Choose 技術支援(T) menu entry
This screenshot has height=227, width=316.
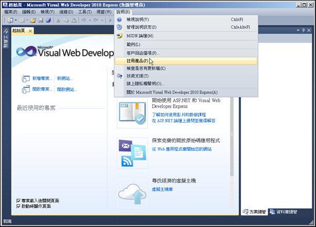tap(186, 76)
